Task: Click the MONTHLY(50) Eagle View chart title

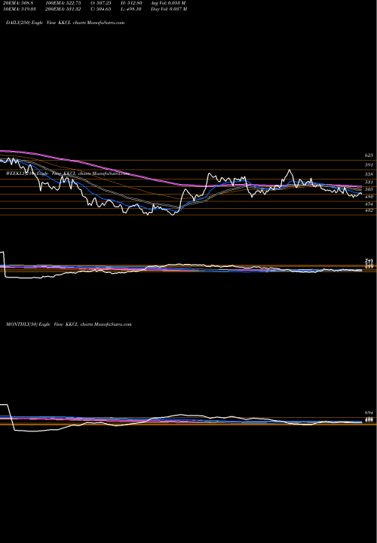Action: [69, 324]
